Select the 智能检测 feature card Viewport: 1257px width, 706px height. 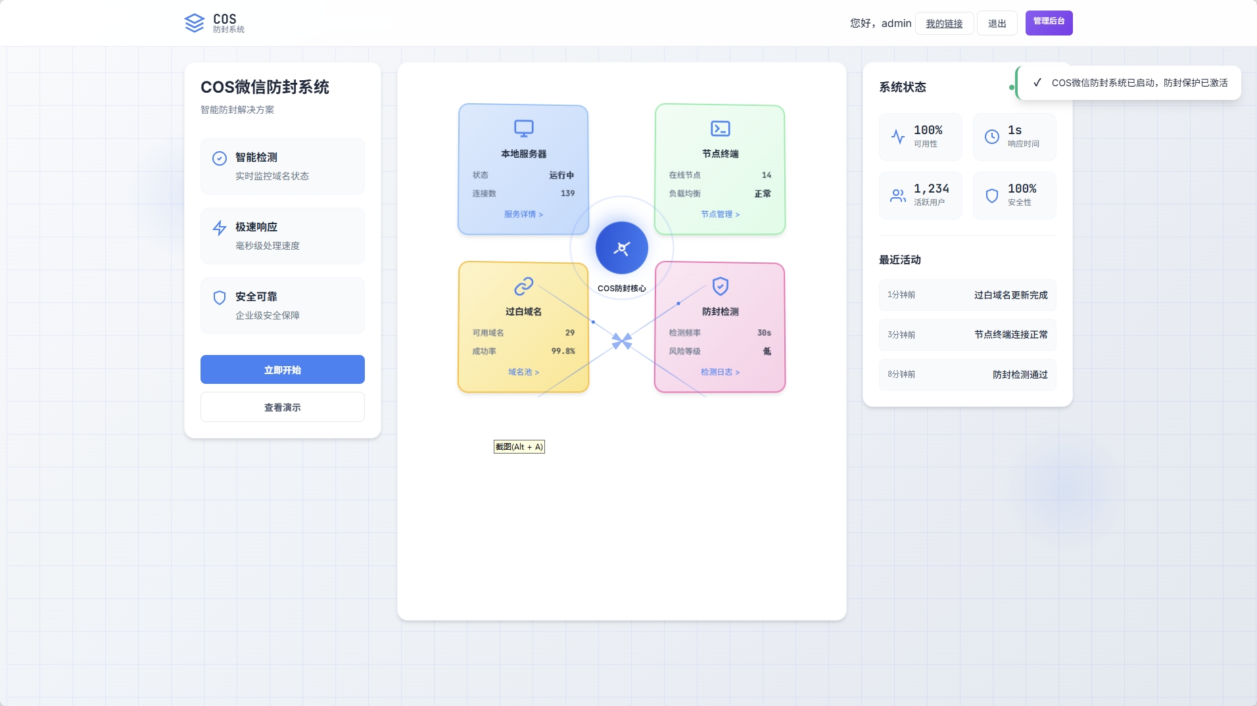(x=283, y=166)
